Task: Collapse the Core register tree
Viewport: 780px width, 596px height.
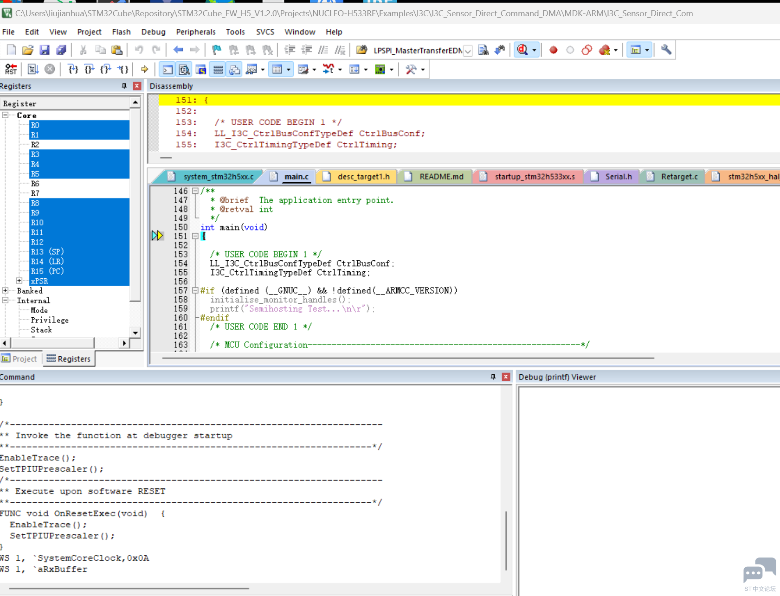Action: (6, 115)
